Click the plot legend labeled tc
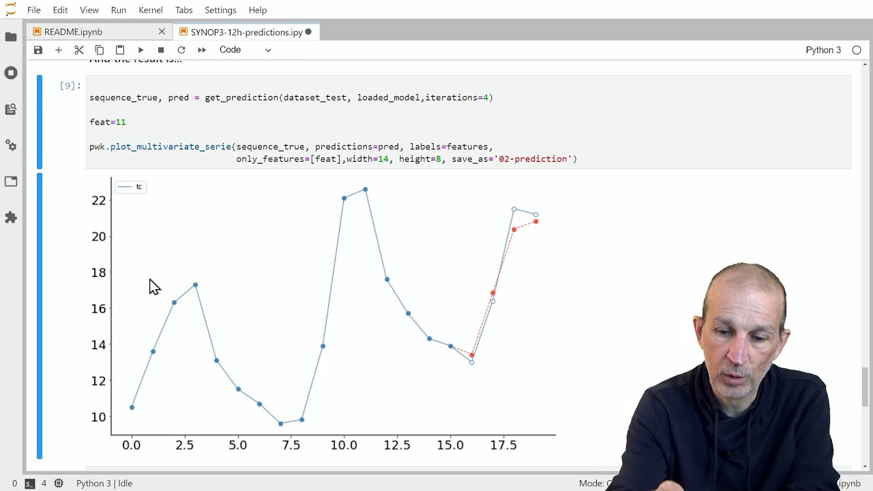Viewport: 873px width, 491px height. (x=130, y=186)
